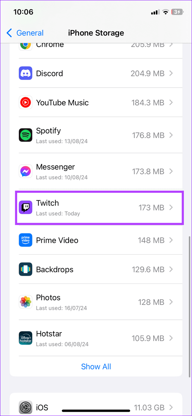Screen dimensions: 192x416
Task: Tap the battery indicator in the status bar
Action: [177, 12]
